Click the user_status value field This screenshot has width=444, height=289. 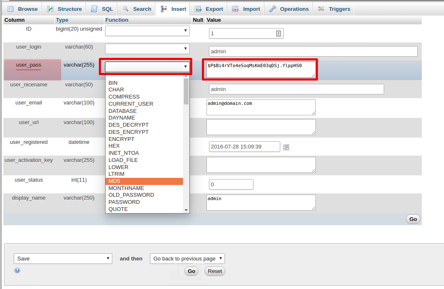pyautogui.click(x=231, y=184)
